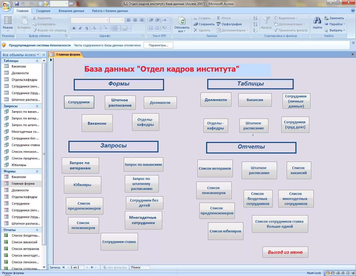Click Заменить in the find group
356x276 pixels.
click(x=334, y=18)
